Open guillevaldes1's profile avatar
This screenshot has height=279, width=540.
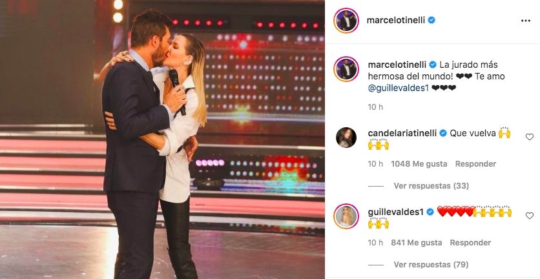pos(346,216)
